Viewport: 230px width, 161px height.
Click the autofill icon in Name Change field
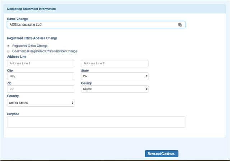click(x=180, y=24)
